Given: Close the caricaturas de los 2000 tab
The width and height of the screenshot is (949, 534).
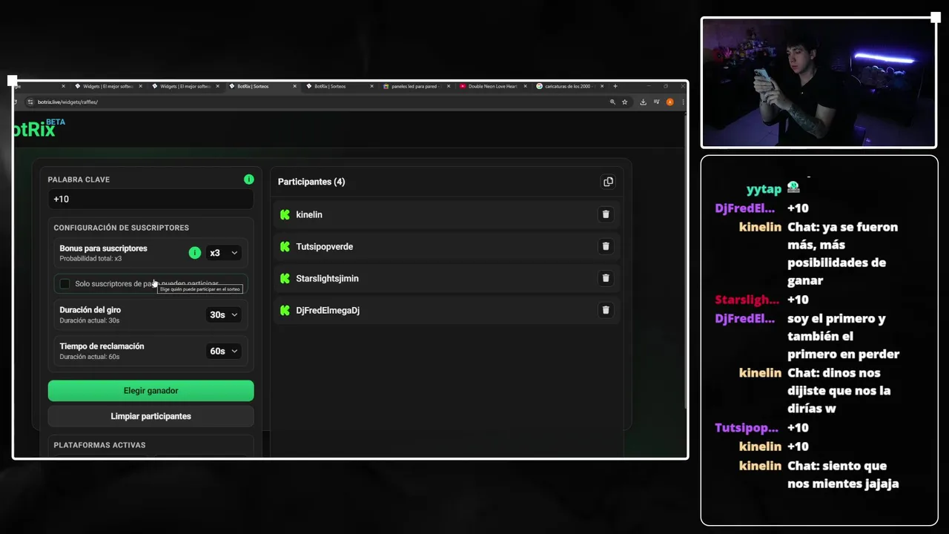Looking at the screenshot, I should coord(601,86).
